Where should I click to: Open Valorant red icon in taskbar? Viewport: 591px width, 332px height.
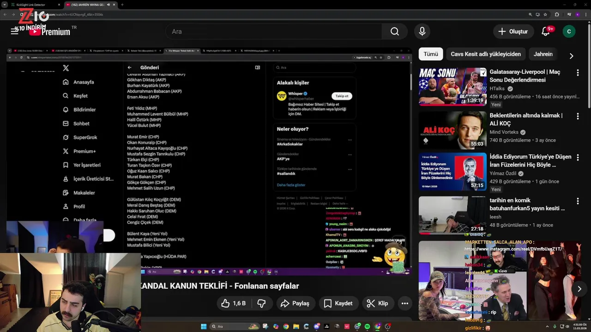pos(347,326)
